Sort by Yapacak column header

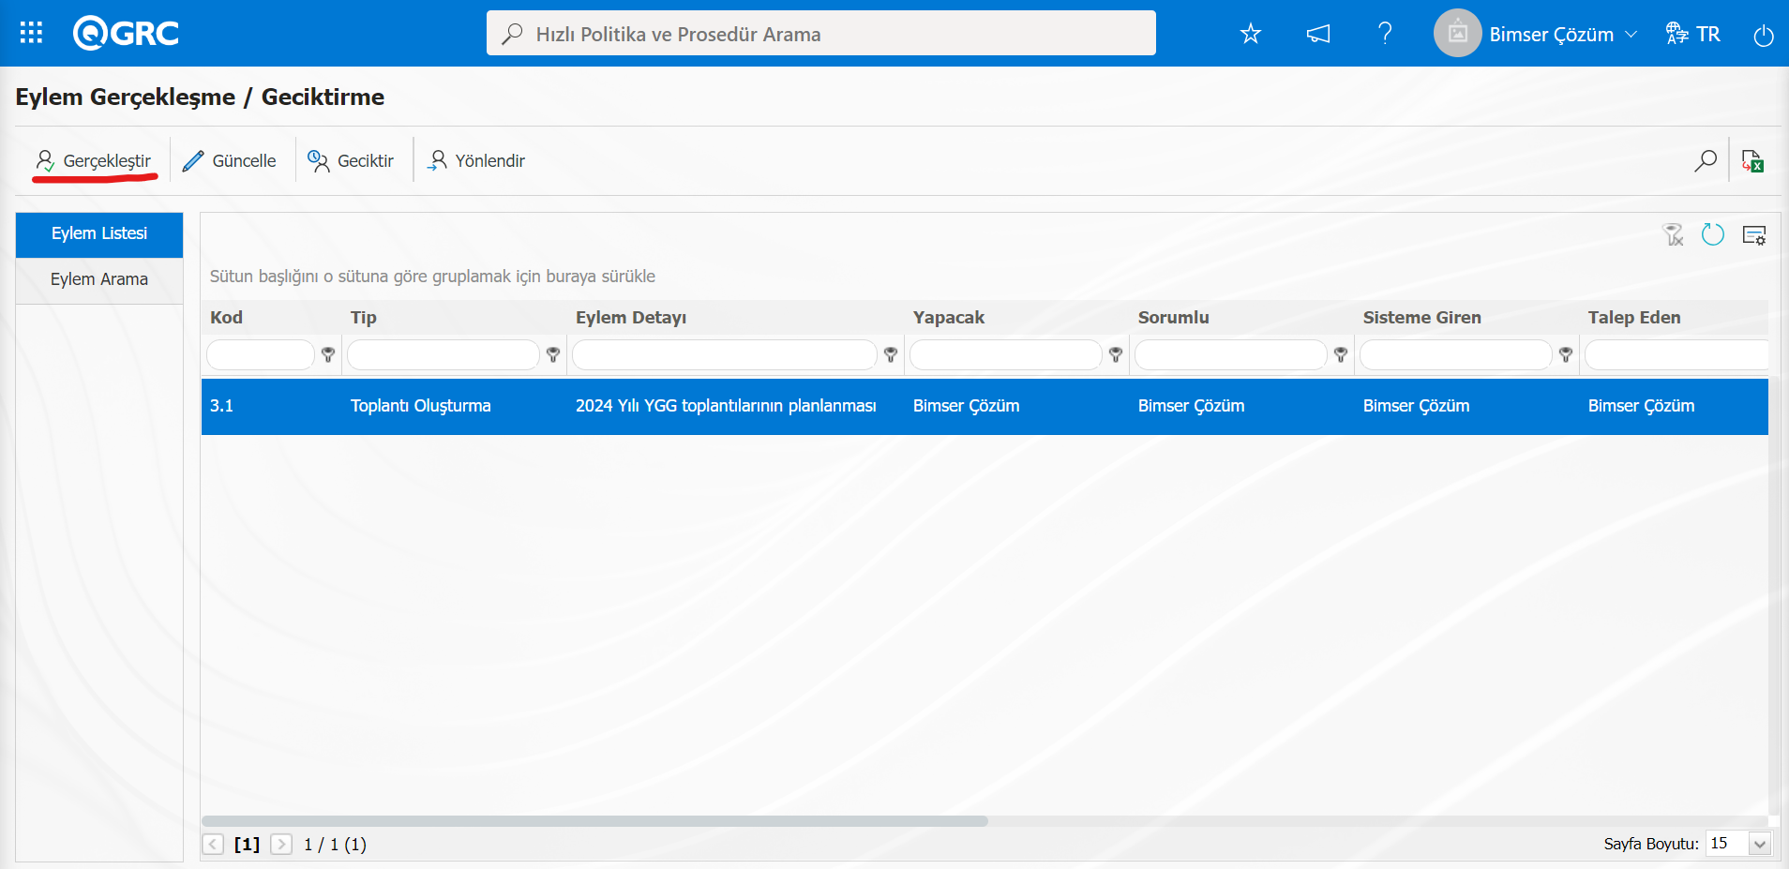click(949, 318)
